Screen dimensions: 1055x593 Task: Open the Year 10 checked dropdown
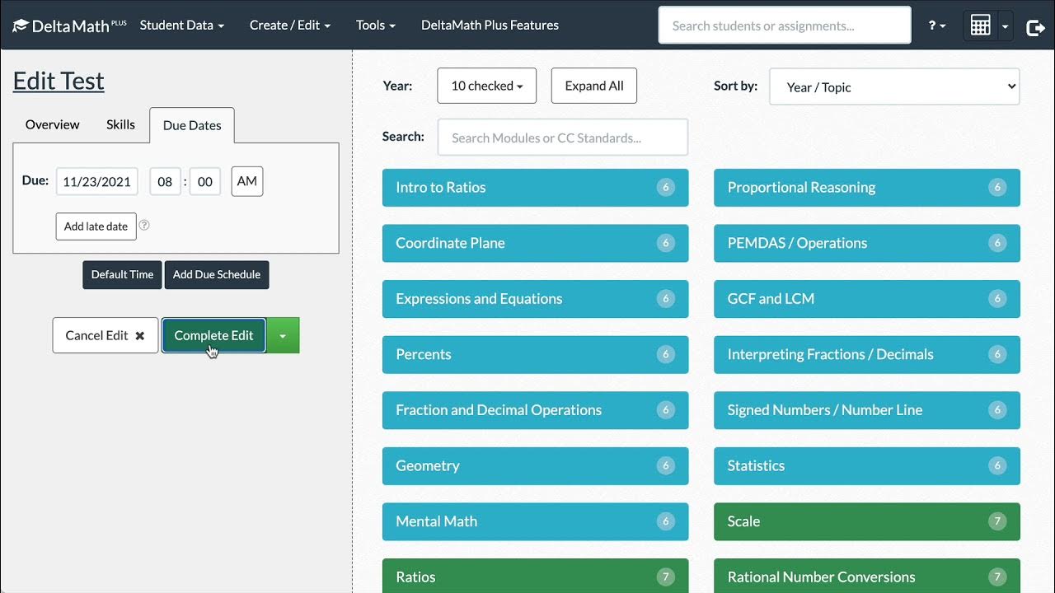click(486, 86)
